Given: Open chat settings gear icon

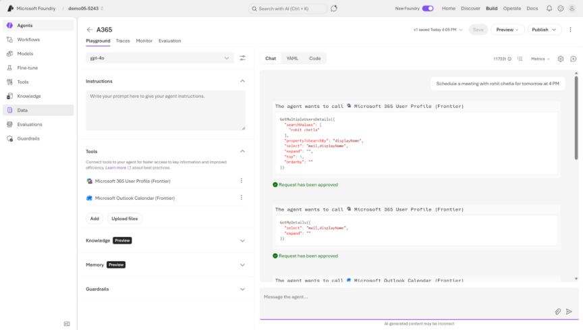Looking at the screenshot, I should pos(561,59).
